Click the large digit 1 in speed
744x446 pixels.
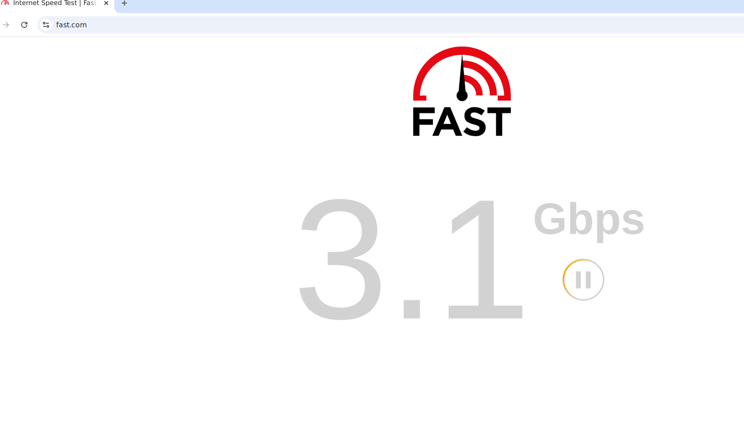(487, 259)
